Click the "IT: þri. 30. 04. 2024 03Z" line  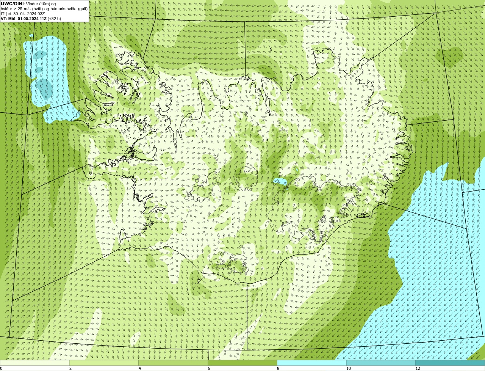click(x=23, y=14)
